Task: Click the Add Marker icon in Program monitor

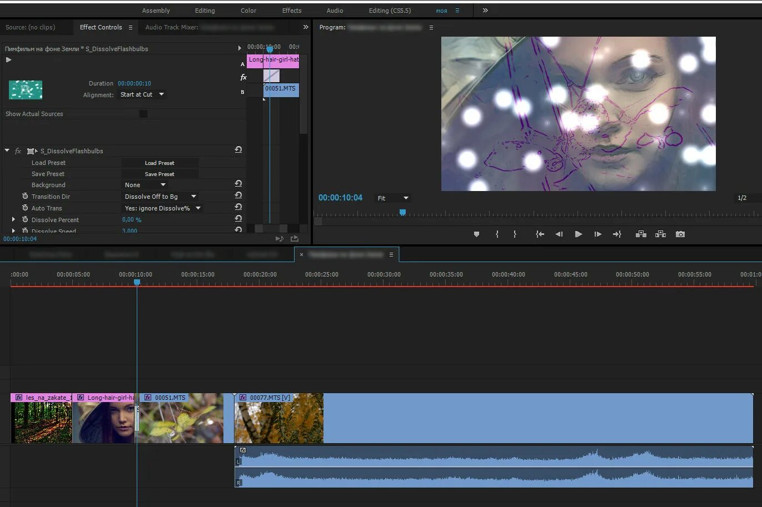Action: point(476,234)
